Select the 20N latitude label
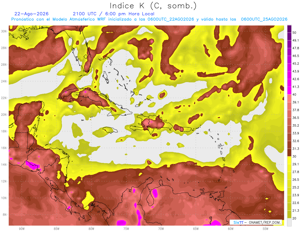The image size is (301, 232). [4, 115]
